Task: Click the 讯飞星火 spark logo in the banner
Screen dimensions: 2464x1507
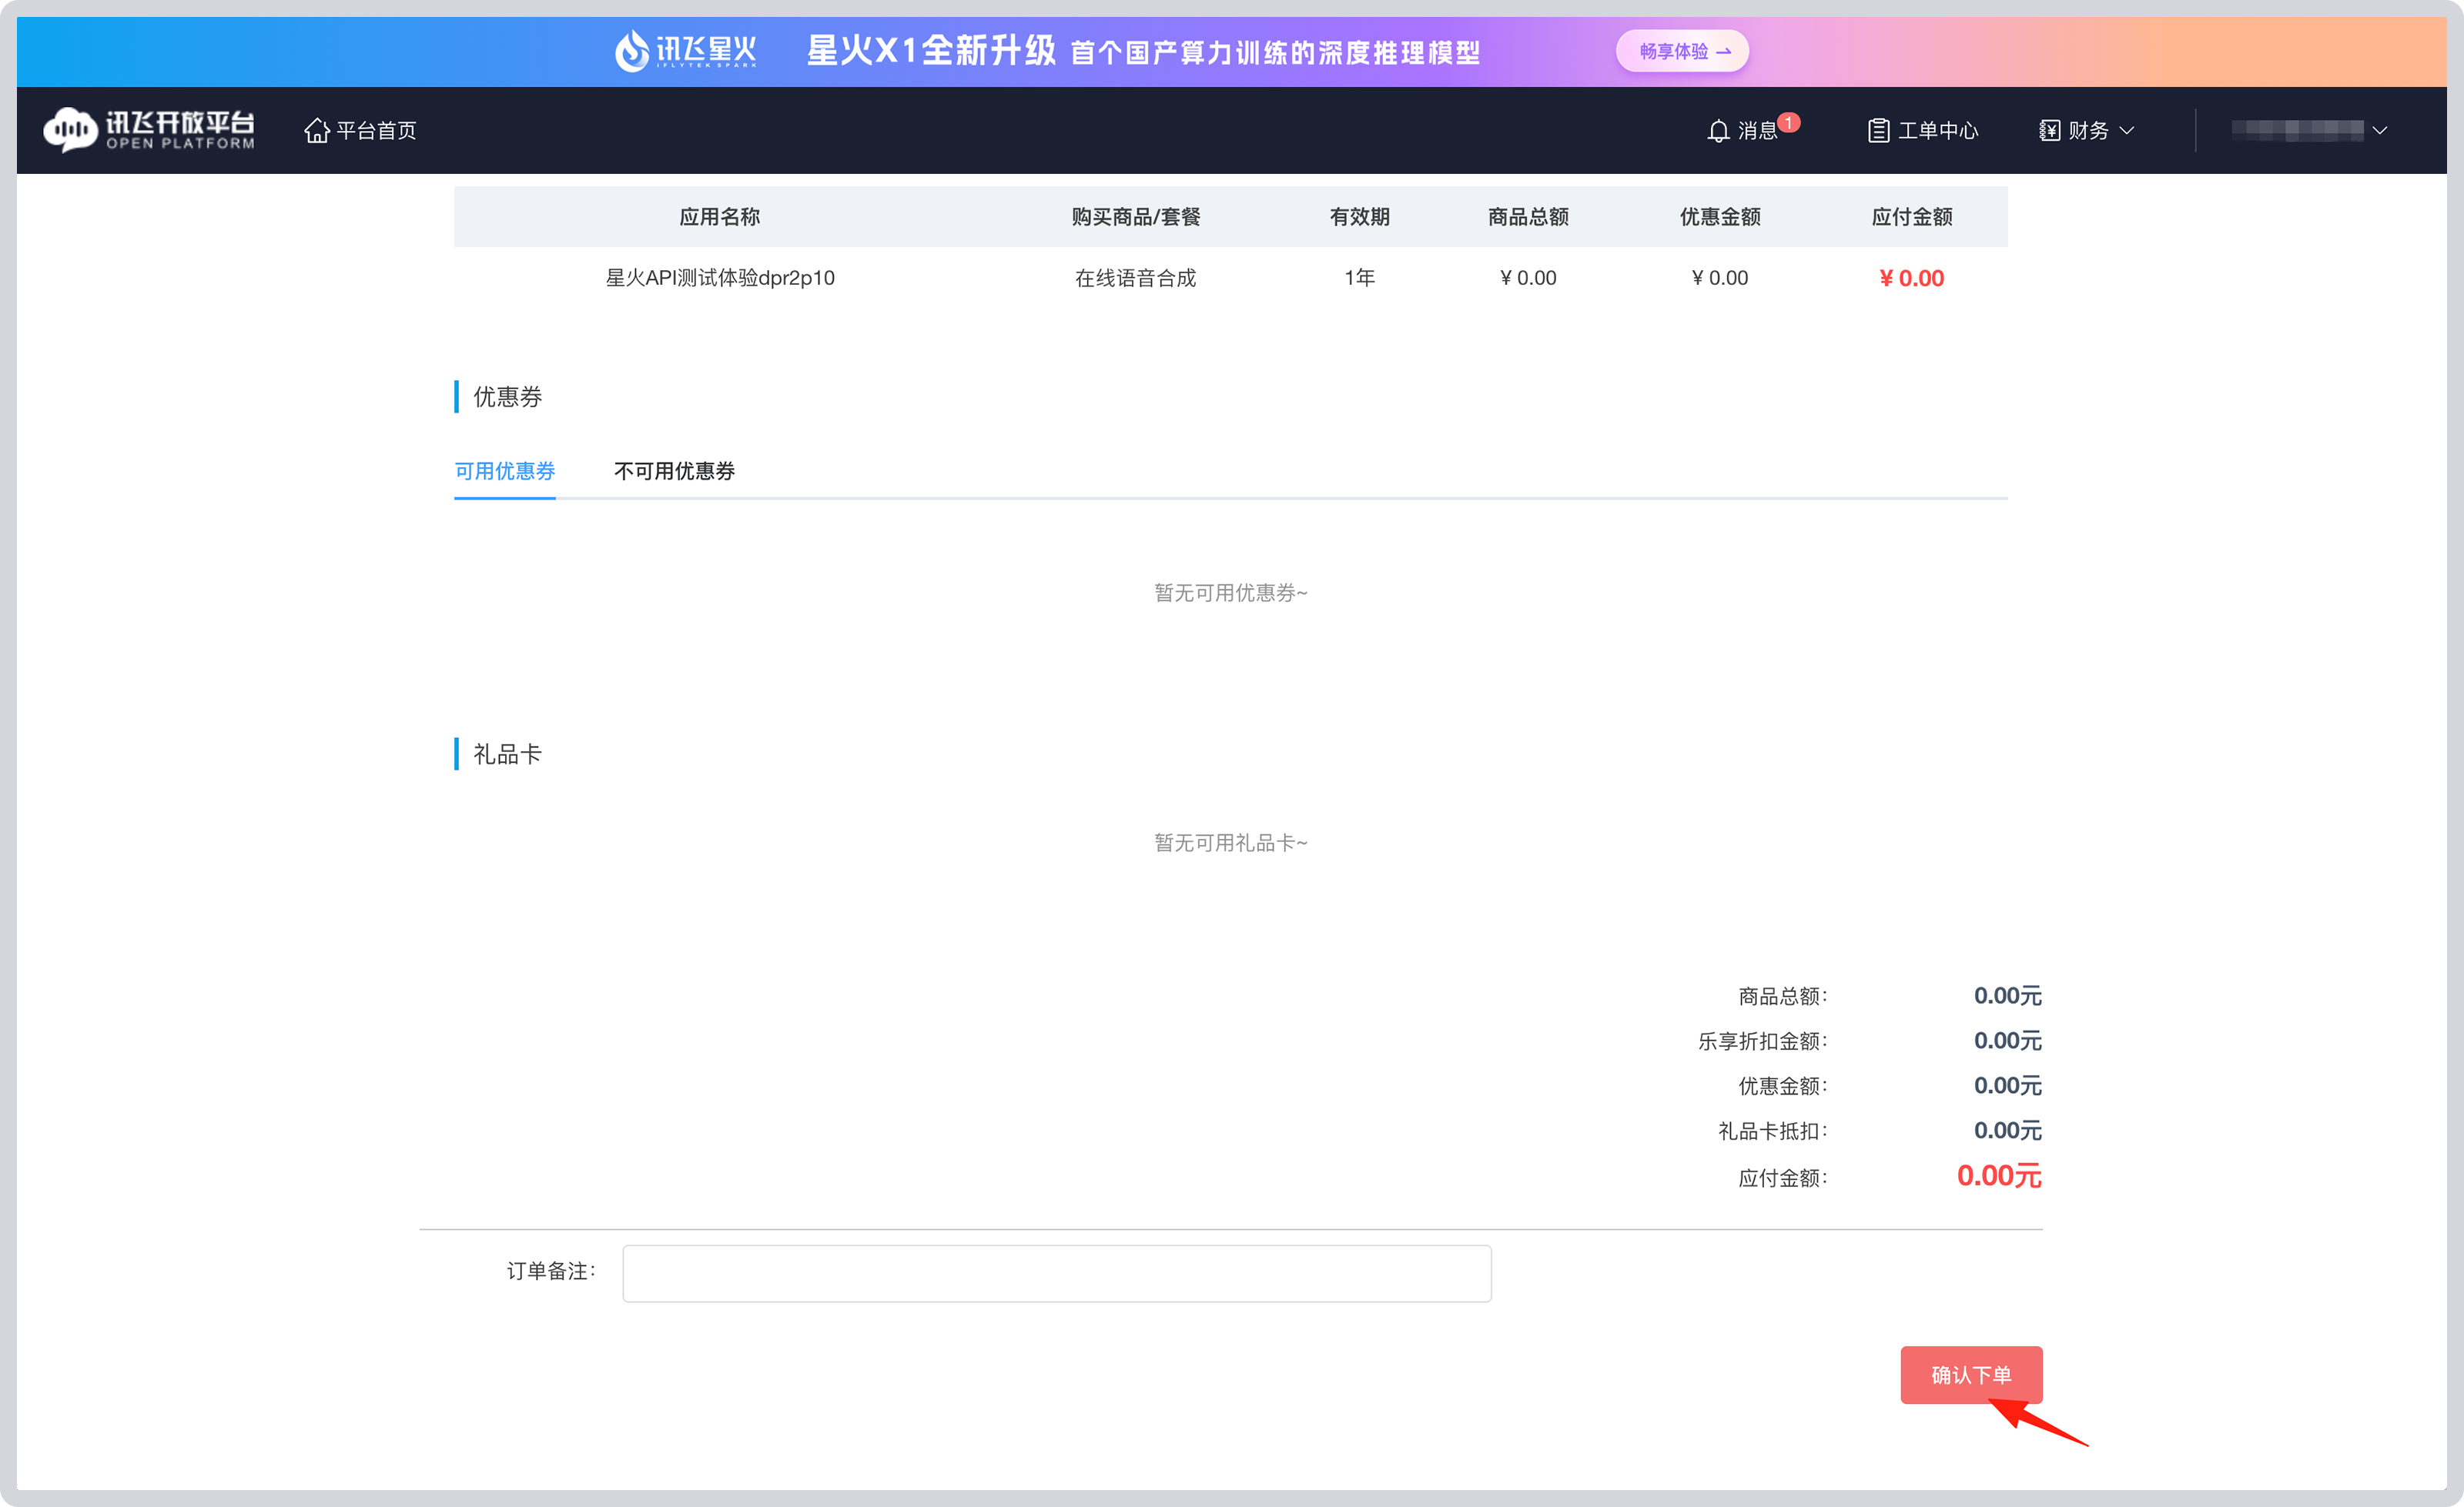Action: pos(684,51)
